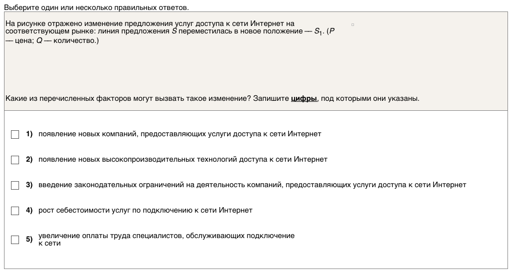Image resolution: width=512 pixels, height=273 pixels.
Task: Toggle the checkbox for answer option 5
Action: (15, 240)
